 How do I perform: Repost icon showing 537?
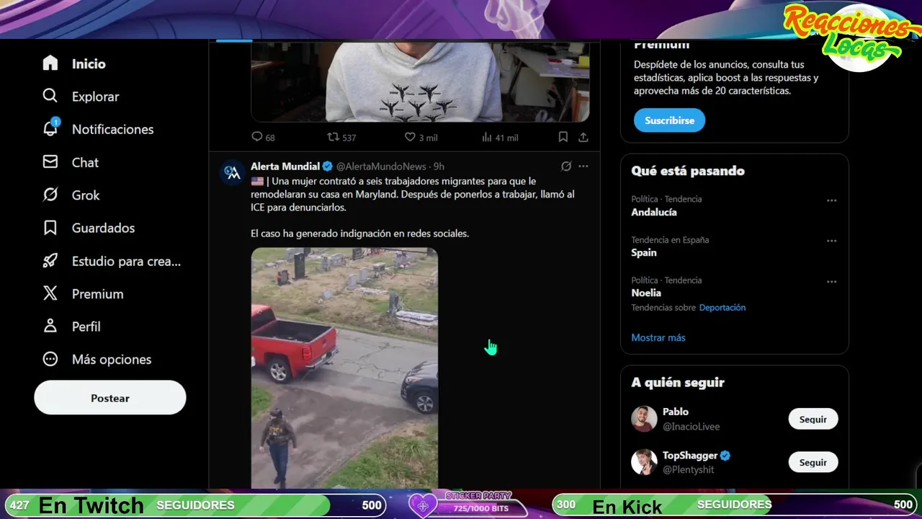click(x=333, y=137)
